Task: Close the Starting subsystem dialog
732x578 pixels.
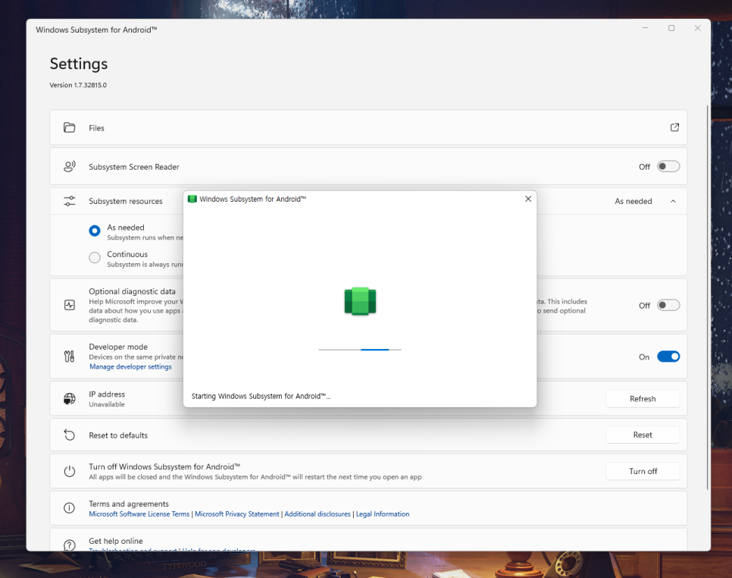Action: (528, 199)
